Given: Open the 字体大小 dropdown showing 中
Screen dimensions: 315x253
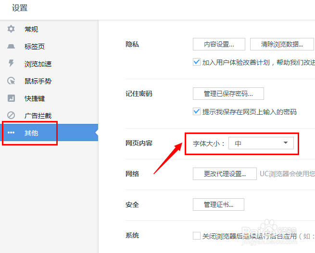Looking at the screenshot, I should coord(261,143).
